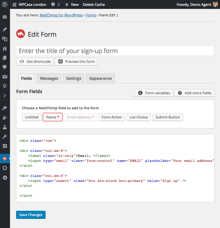Open the Comments speech bubble sidebar icon
The height and width of the screenshot is (228, 220).
[x=5, y=67]
